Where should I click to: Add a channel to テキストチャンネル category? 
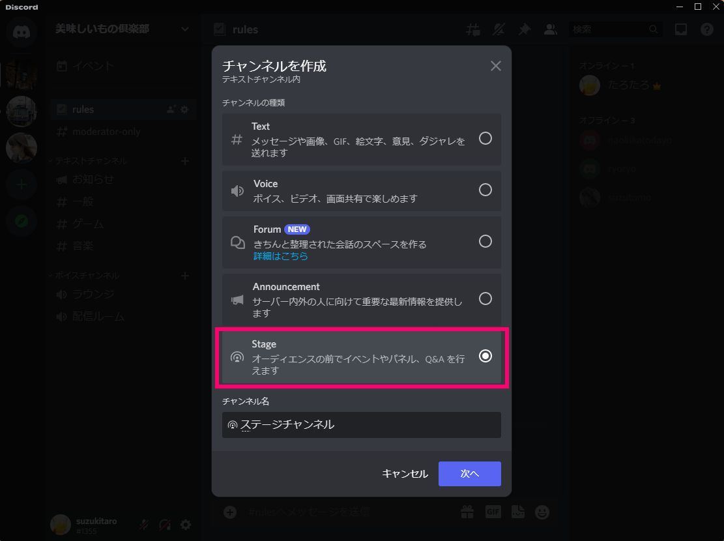(x=184, y=161)
